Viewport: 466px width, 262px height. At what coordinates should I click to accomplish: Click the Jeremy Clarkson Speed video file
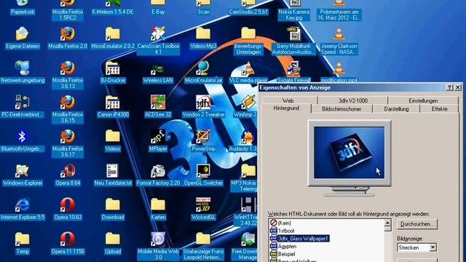(339, 41)
